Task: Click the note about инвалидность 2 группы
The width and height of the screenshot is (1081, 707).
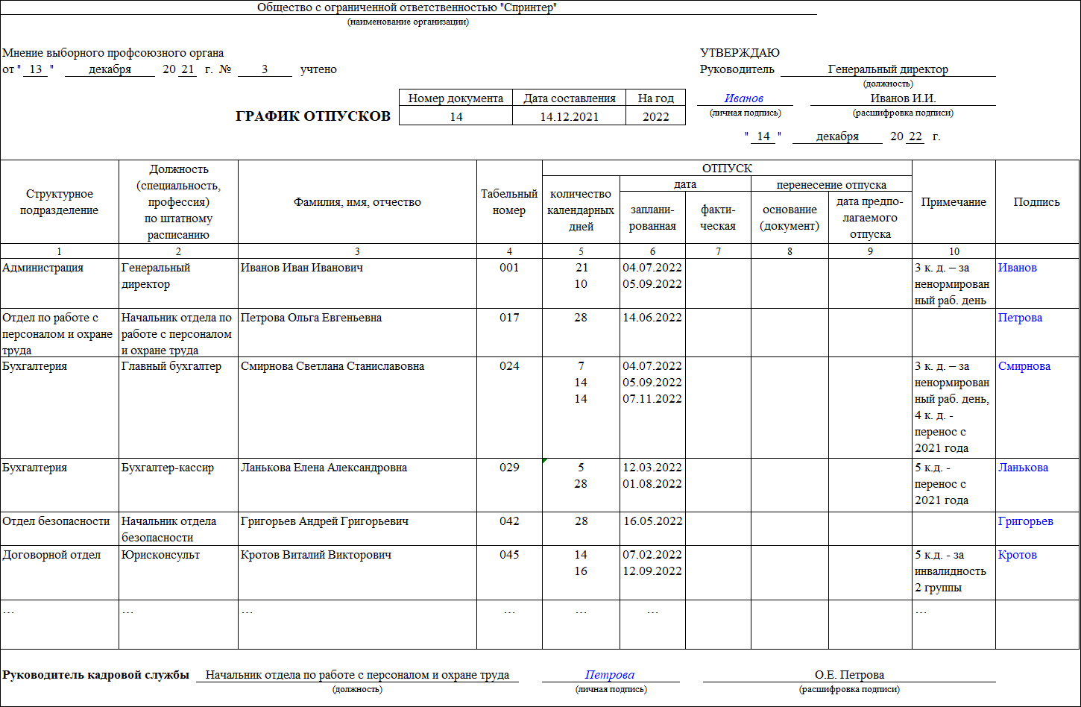Action: (x=954, y=572)
